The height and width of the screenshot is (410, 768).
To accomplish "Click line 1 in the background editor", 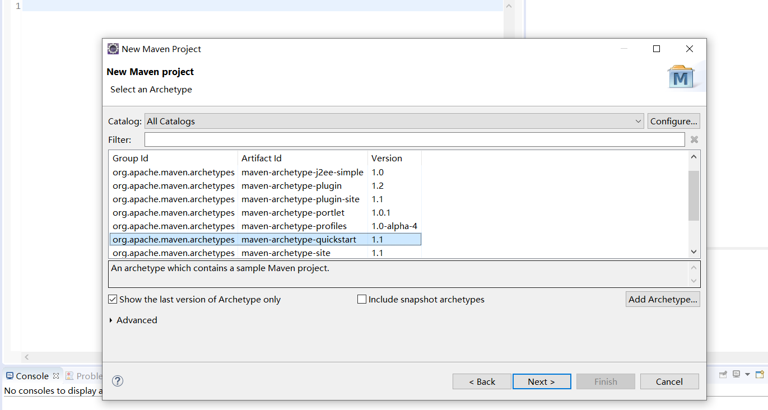I will coord(262,6).
